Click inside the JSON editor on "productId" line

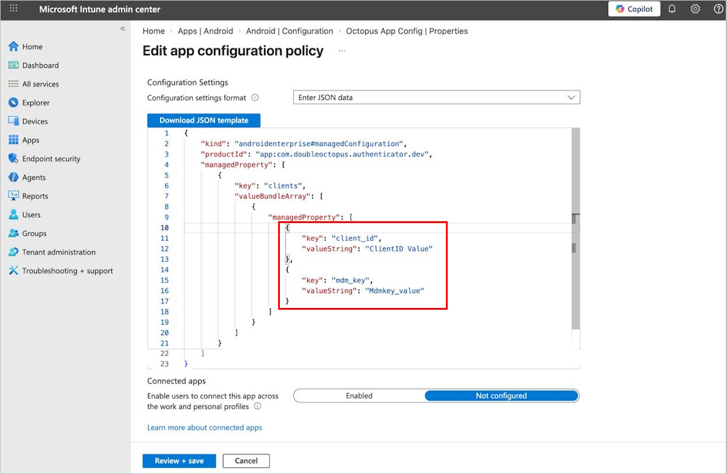(x=316, y=154)
